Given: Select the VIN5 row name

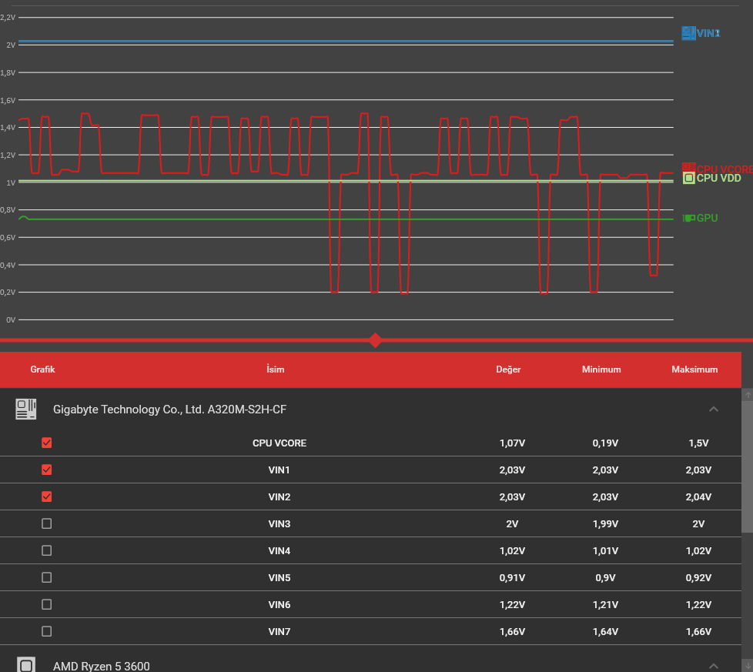Looking at the screenshot, I should pos(279,577).
